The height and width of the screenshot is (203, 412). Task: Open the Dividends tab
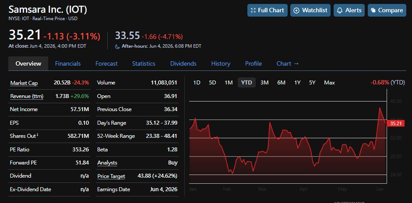pos(183,63)
